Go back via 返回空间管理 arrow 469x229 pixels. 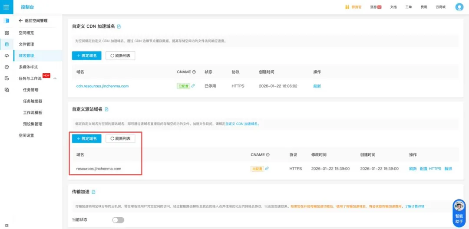click(20, 21)
